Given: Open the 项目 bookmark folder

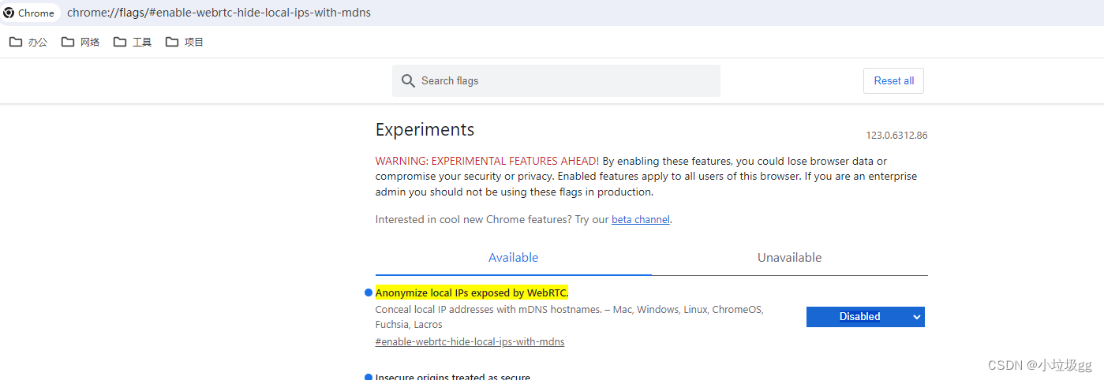Looking at the screenshot, I should [x=185, y=42].
